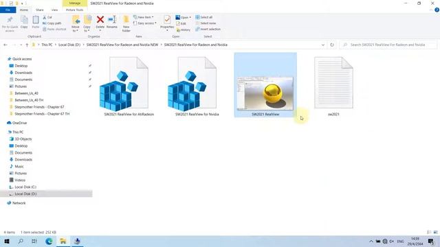Select Local Disk (D:) in sidebar

click(x=25, y=193)
